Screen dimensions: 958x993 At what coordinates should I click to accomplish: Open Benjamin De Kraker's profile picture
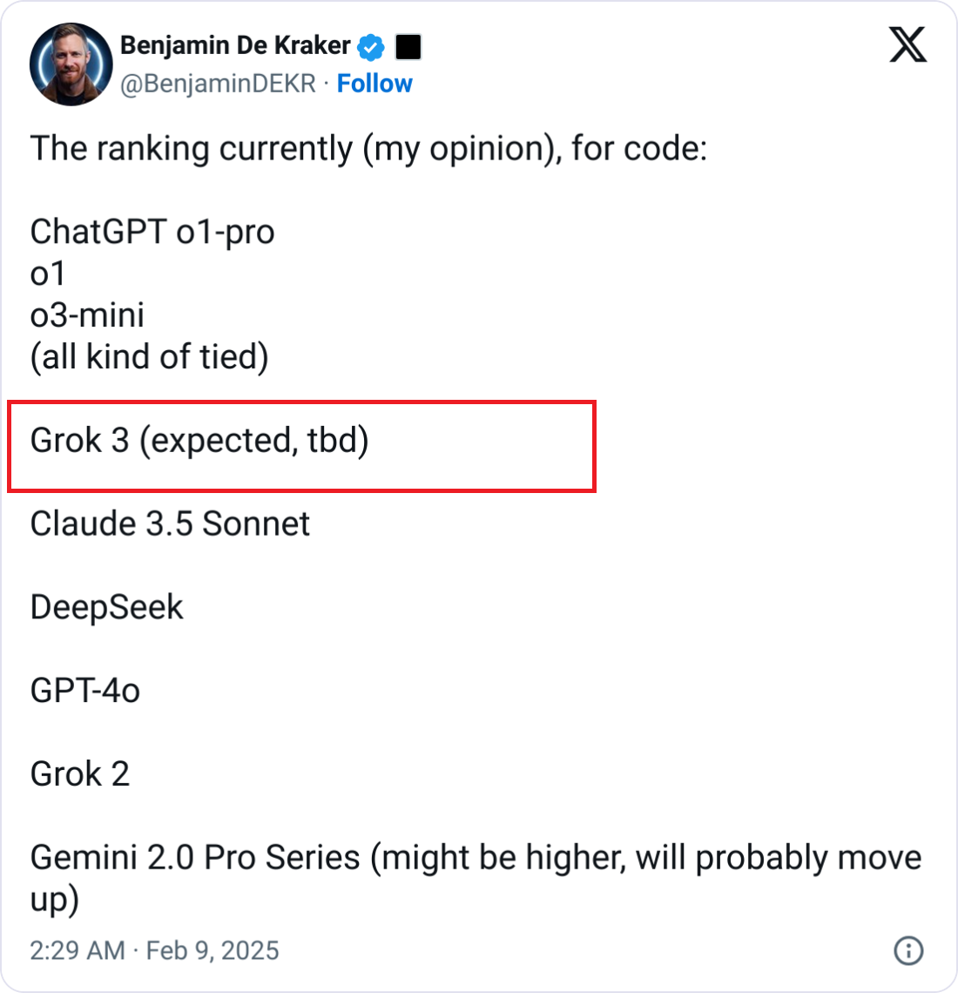click(71, 64)
